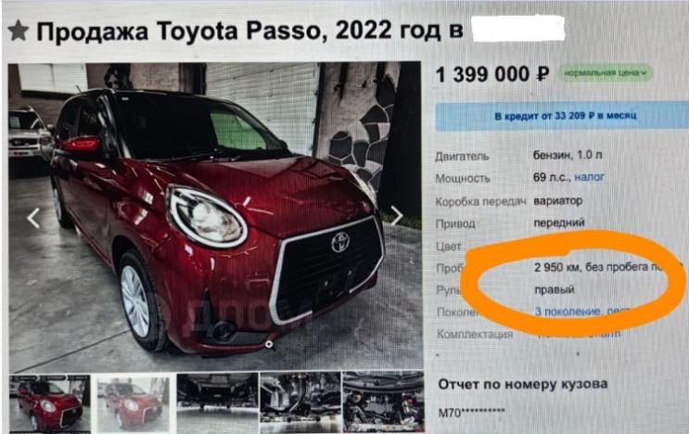This screenshot has height=434, width=689.
Task: Select fourth thumbnail showing exhaust underbody
Action: [x=300, y=403]
